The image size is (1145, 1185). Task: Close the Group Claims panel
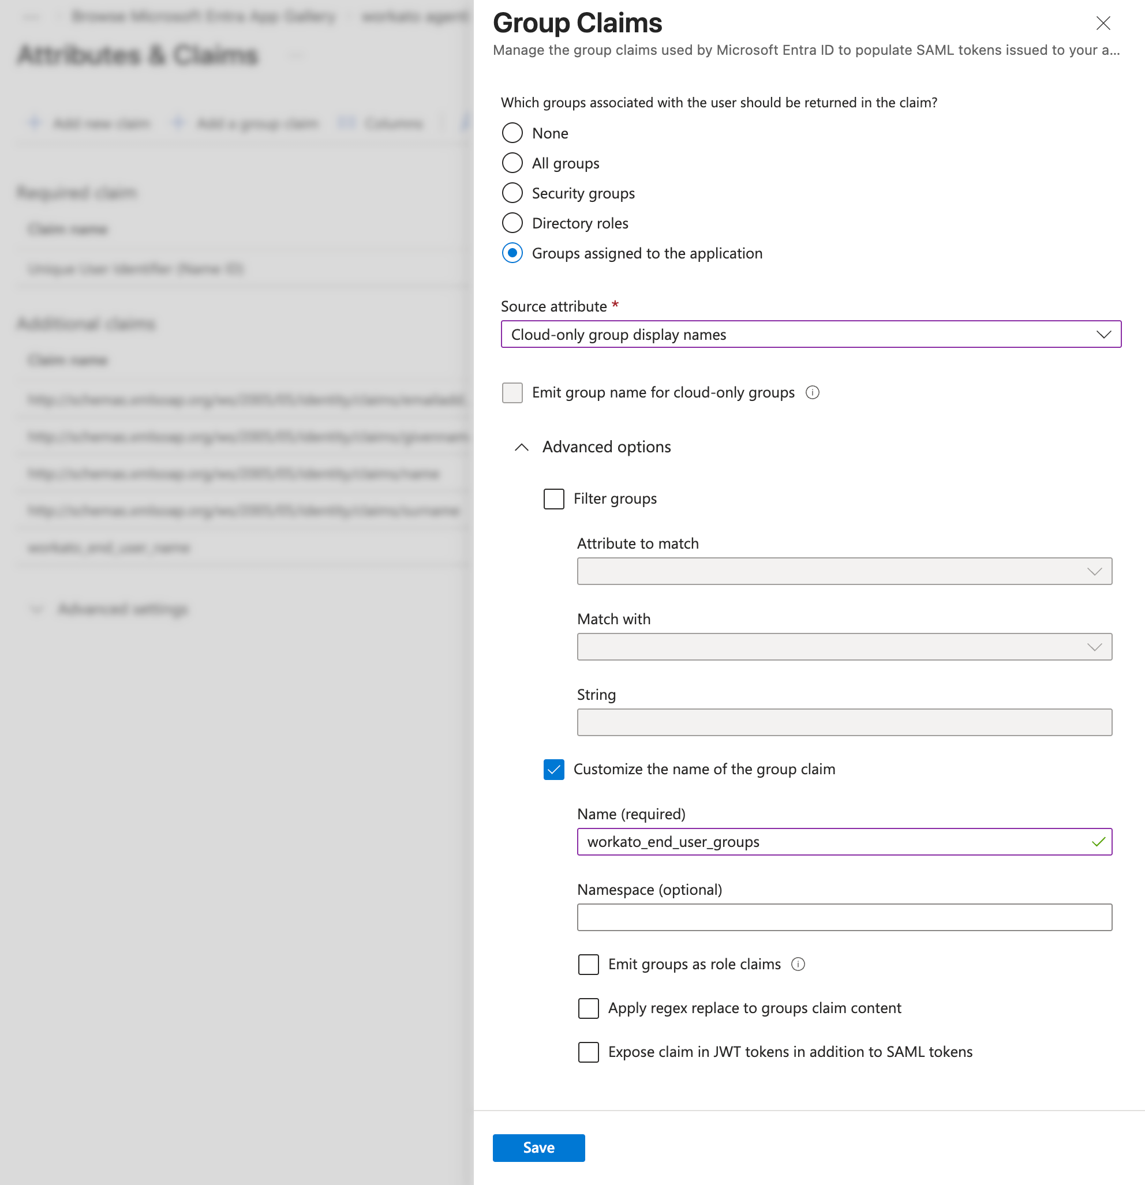click(1103, 24)
